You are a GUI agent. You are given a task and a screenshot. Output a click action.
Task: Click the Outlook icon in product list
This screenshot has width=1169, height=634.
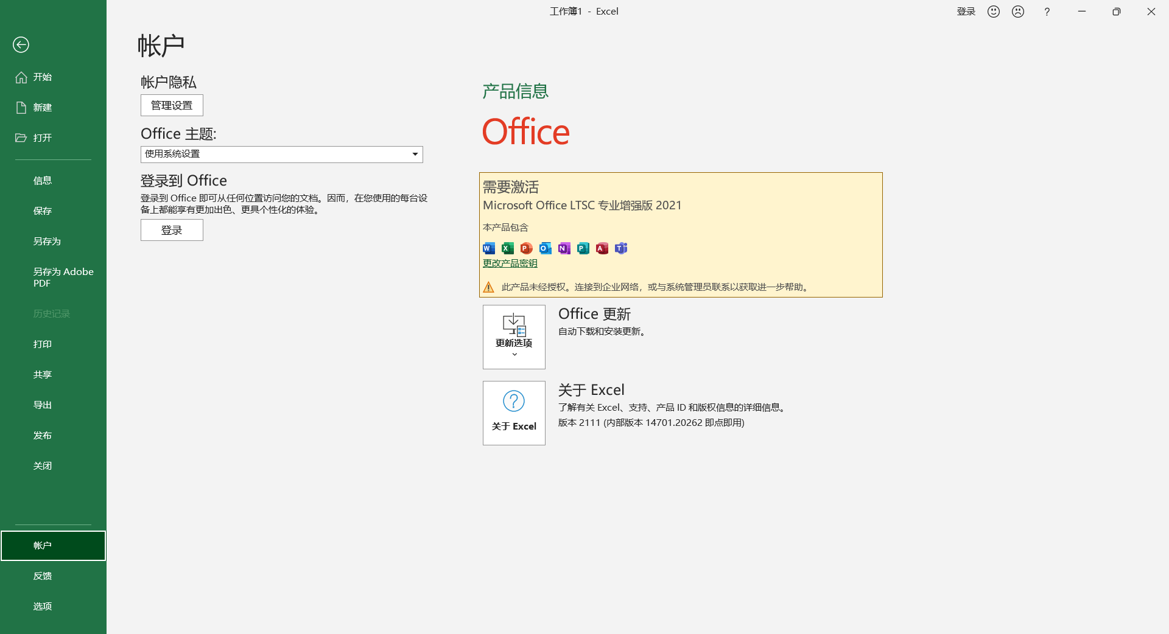tap(546, 248)
